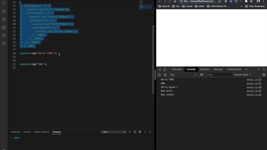Toggle console sidebar

[159, 75]
